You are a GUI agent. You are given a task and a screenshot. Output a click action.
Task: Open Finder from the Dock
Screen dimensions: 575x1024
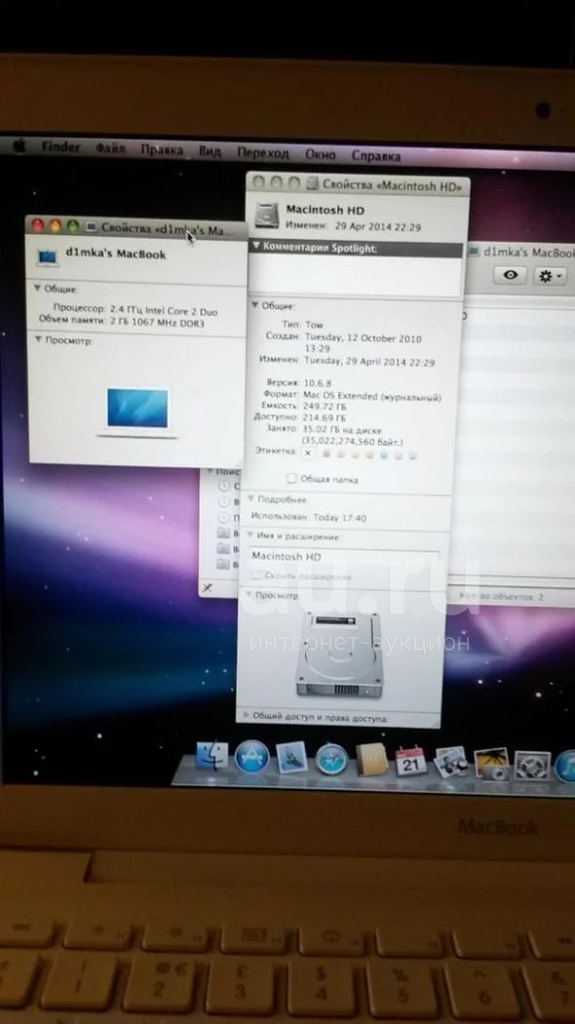tap(212, 756)
